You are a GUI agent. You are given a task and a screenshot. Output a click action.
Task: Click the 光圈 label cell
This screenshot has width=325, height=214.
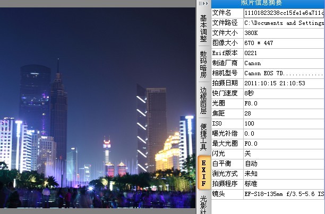coord(227,103)
